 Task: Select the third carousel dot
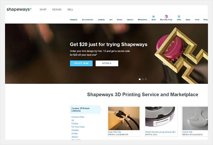point(146,79)
